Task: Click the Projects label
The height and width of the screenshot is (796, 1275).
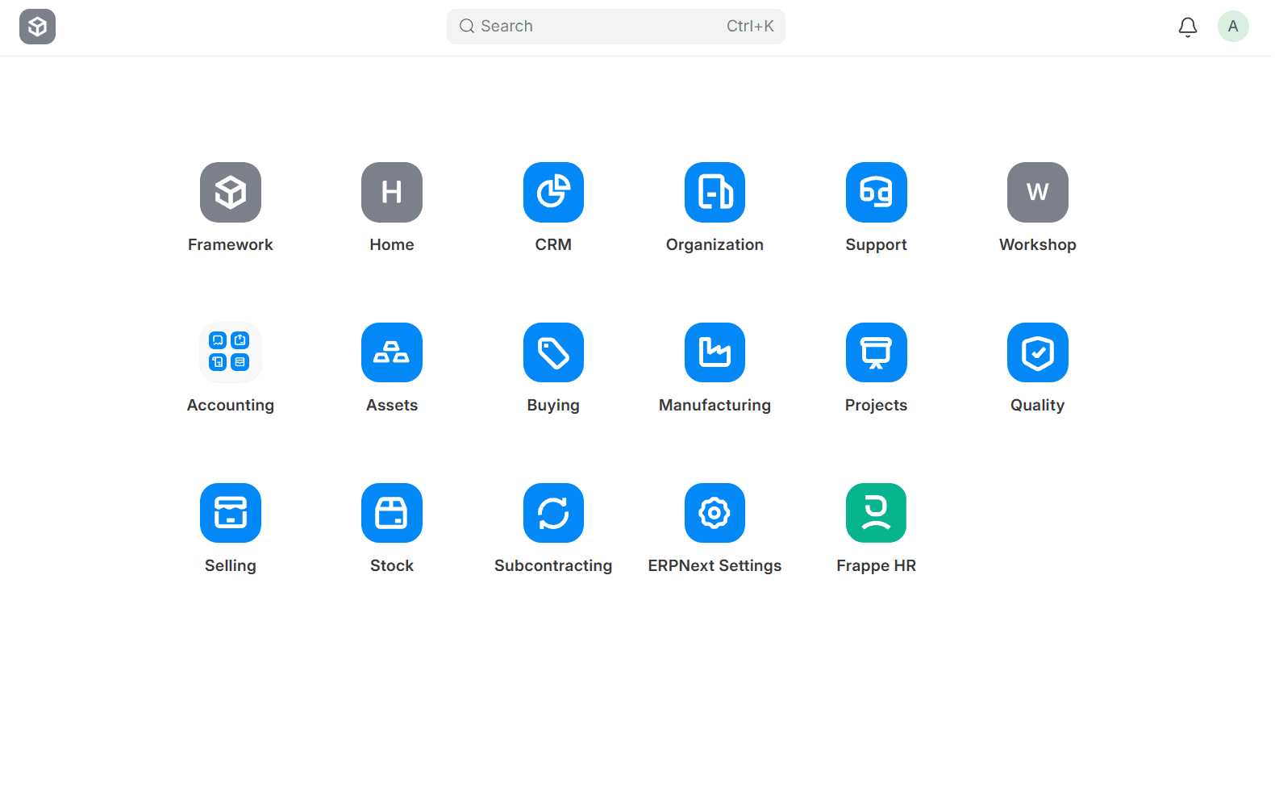Action: click(877, 406)
